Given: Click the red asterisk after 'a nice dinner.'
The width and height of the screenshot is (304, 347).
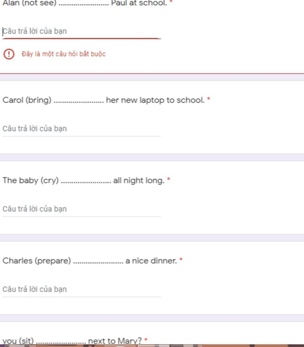Looking at the screenshot, I should pyautogui.click(x=181, y=260).
